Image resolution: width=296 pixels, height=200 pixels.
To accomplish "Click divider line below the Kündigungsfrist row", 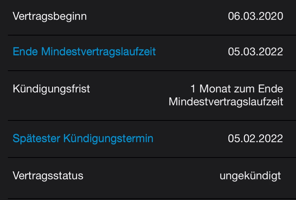I will pos(152,120).
